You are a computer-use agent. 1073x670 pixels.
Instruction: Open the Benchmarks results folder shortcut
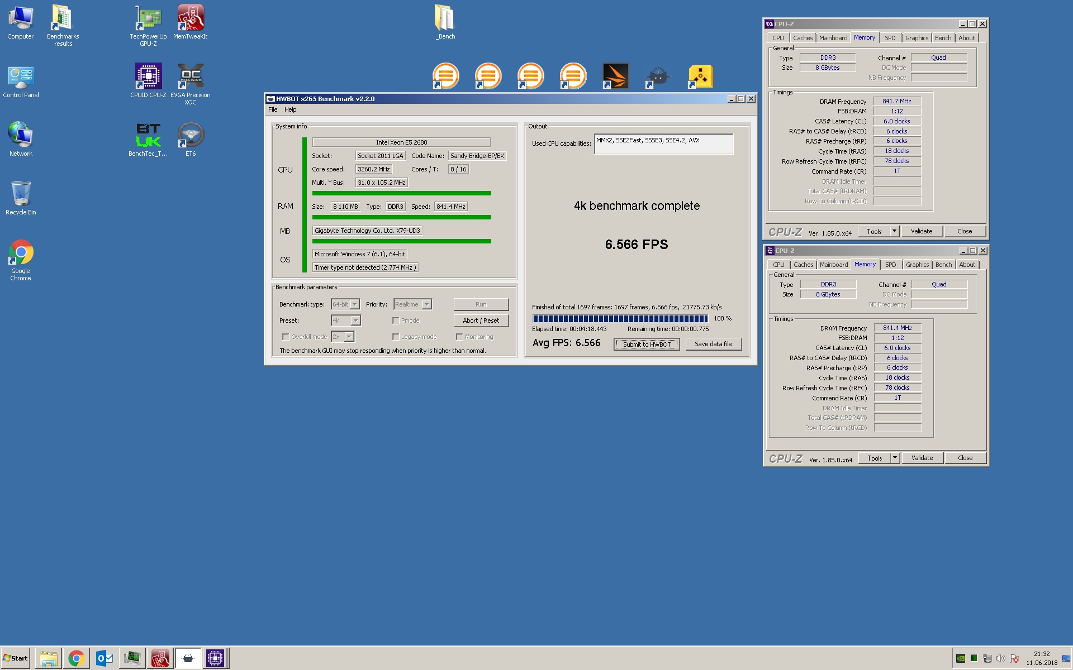pos(63,25)
